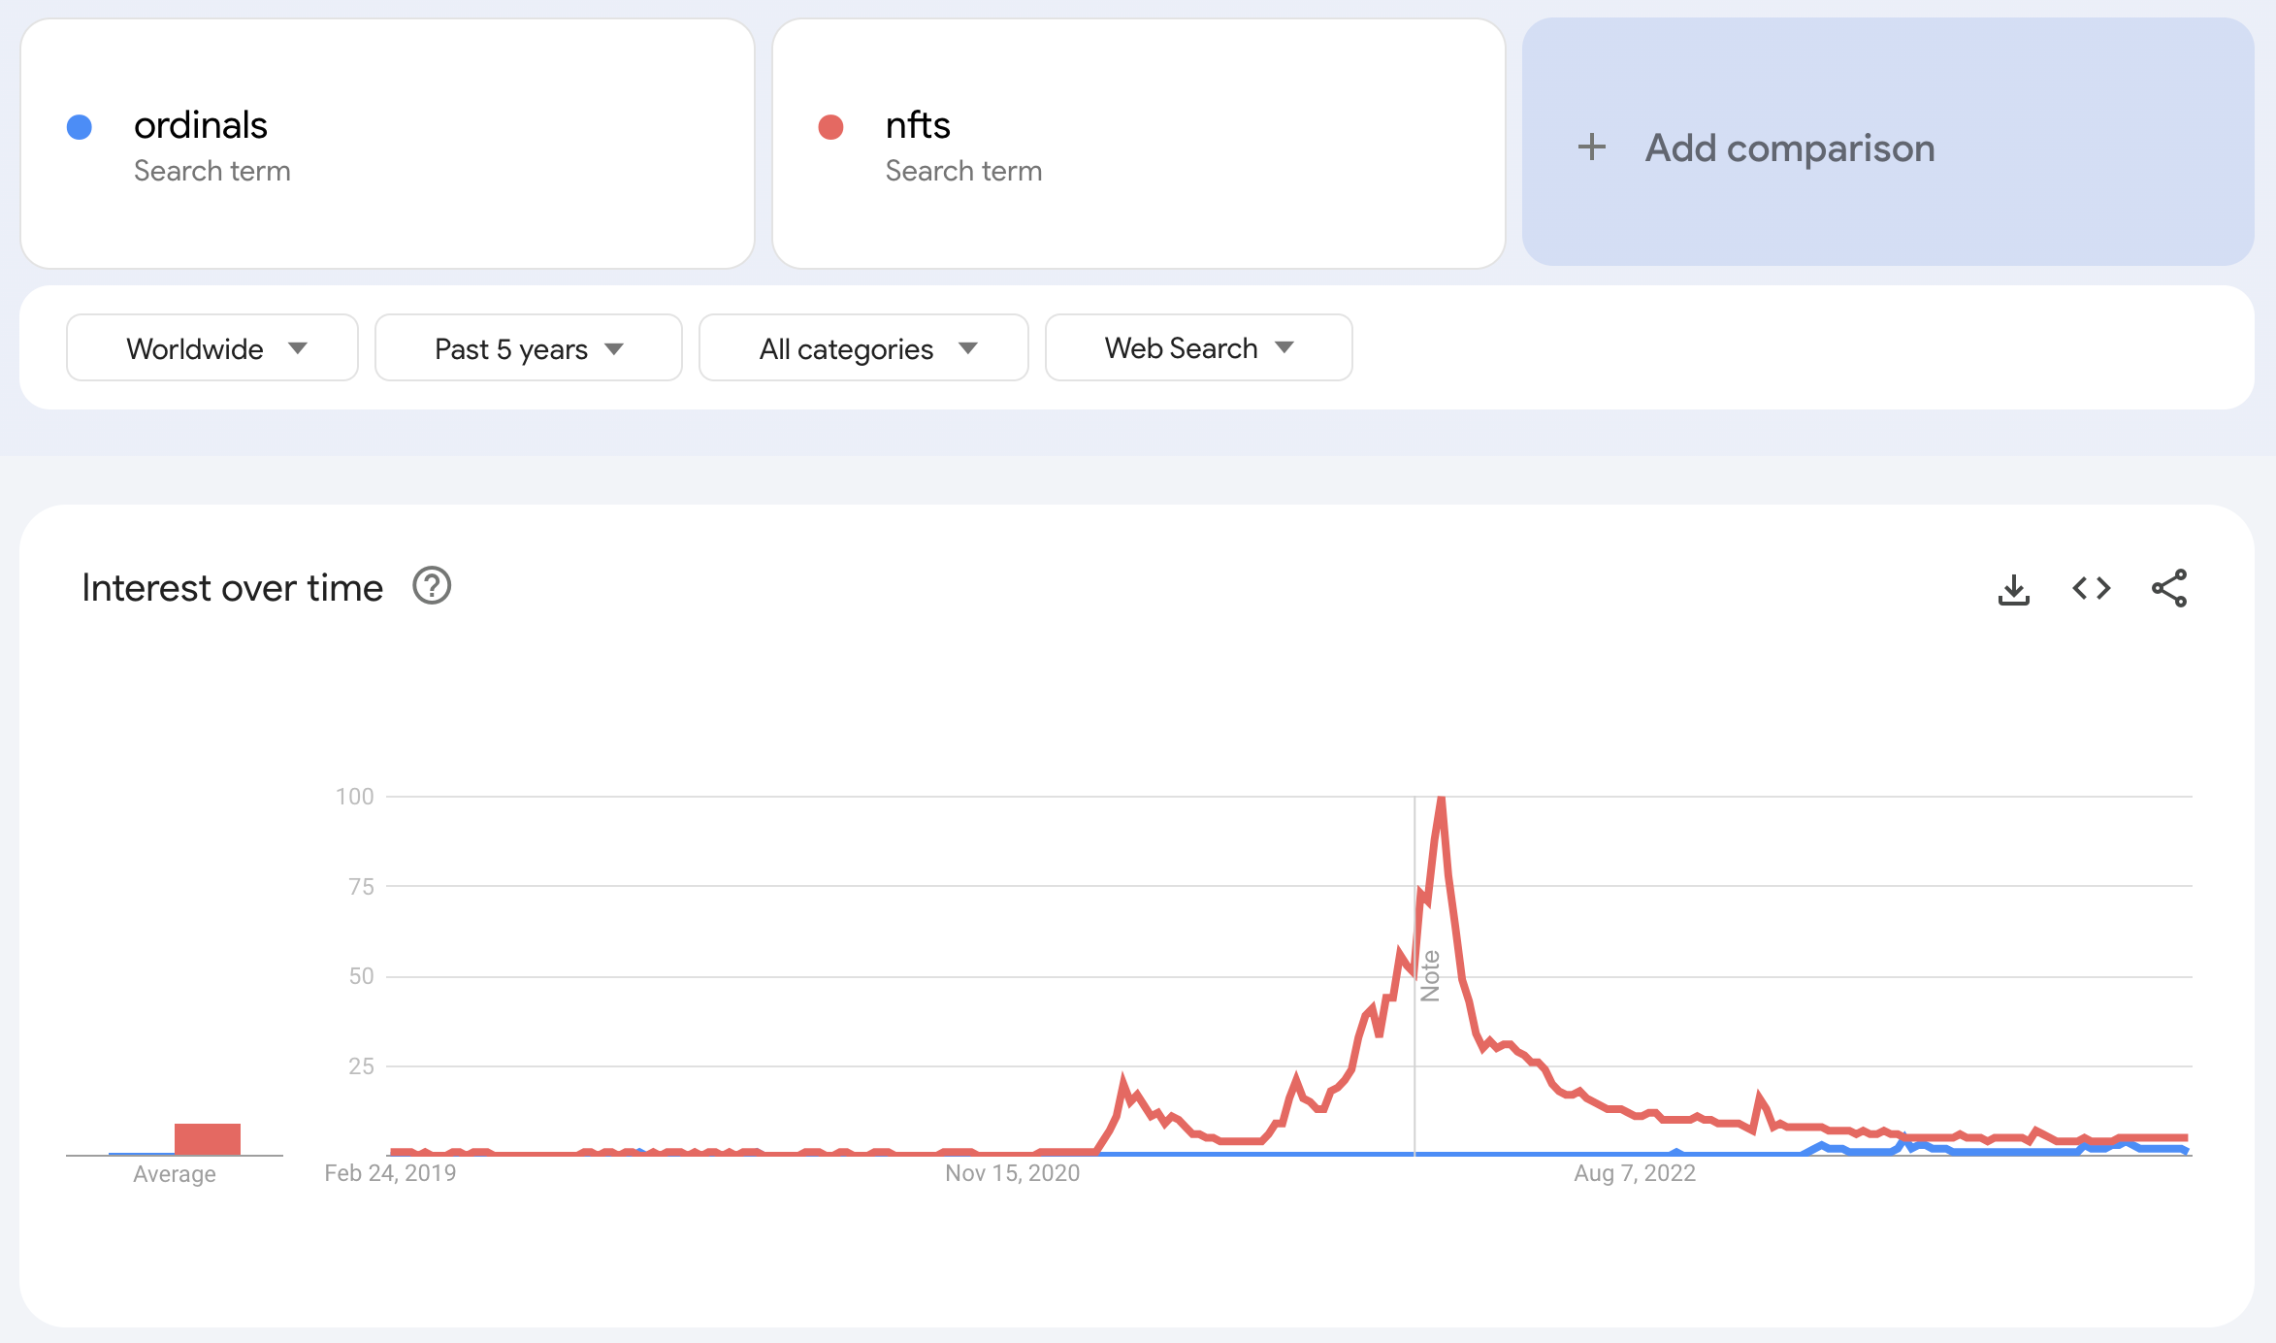The image size is (2276, 1343).
Task: Open the Interest over time help icon
Action: pos(432,587)
